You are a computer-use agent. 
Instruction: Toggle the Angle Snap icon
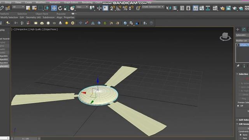119,8
